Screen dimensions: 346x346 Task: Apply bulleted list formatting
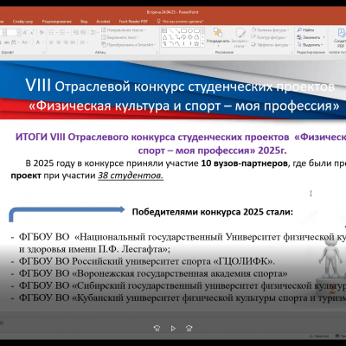[51, 32]
